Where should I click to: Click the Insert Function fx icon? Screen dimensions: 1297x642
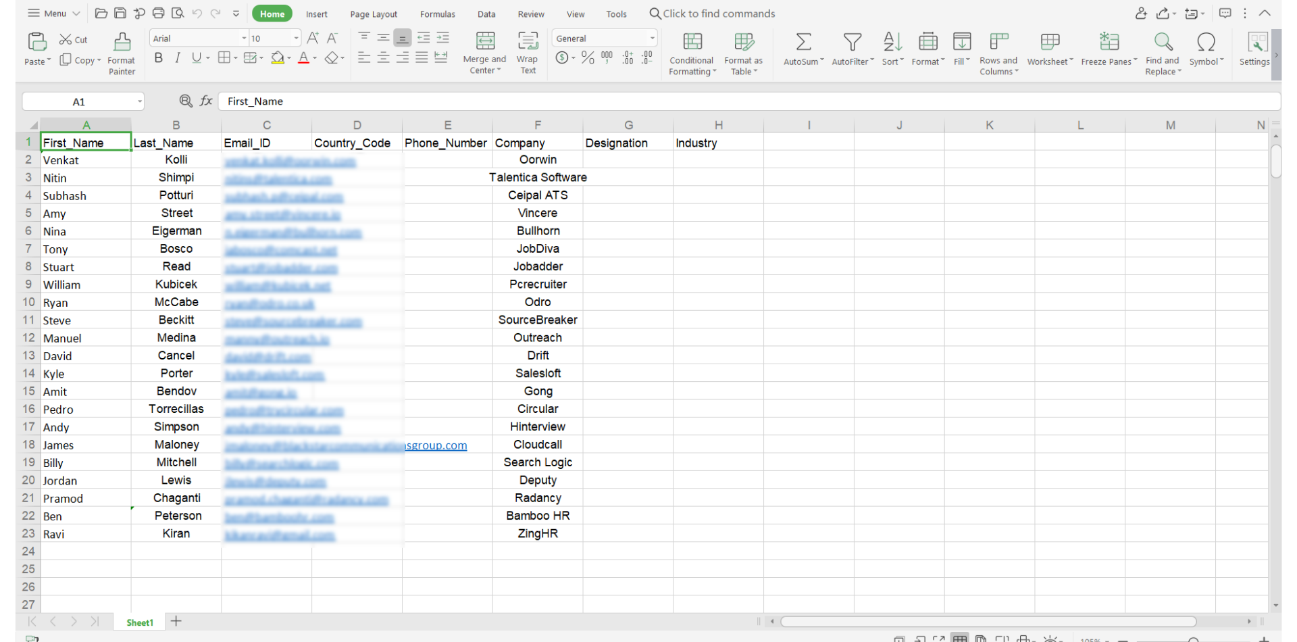click(206, 101)
